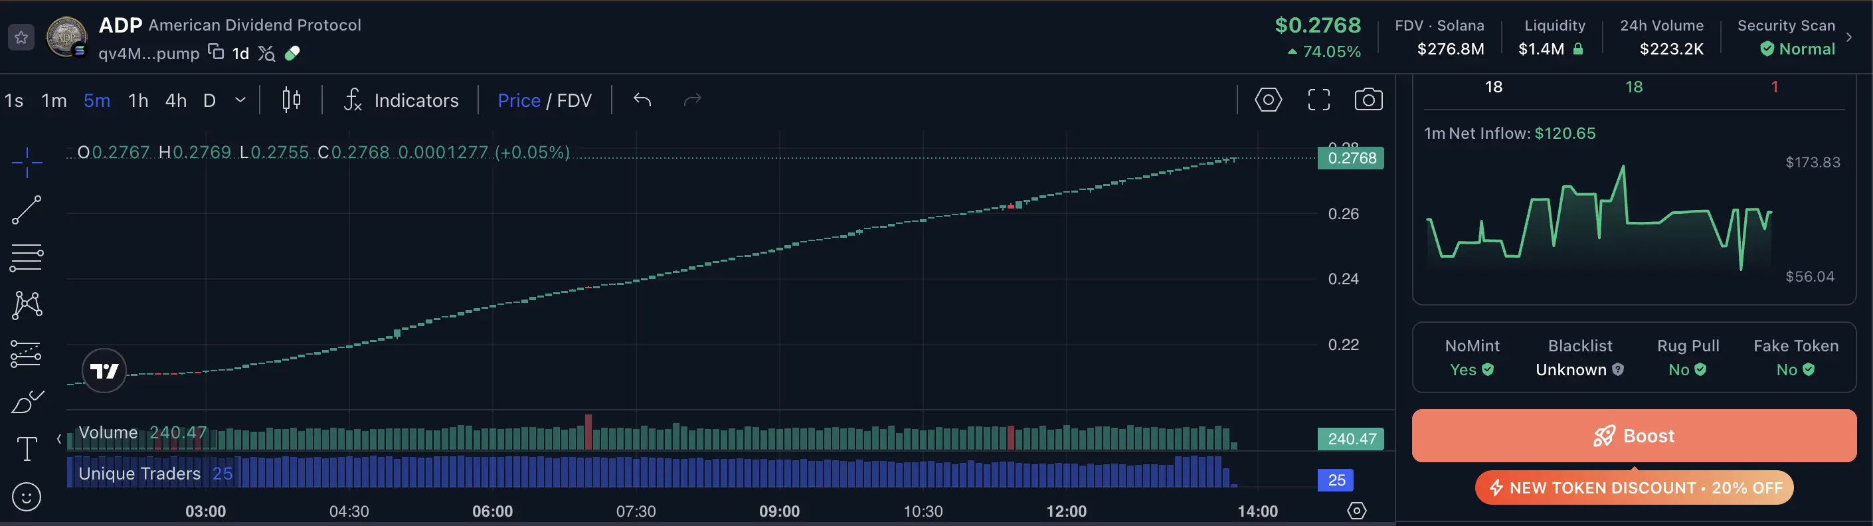Select the Fibonacci retracement tool

pyautogui.click(x=27, y=258)
